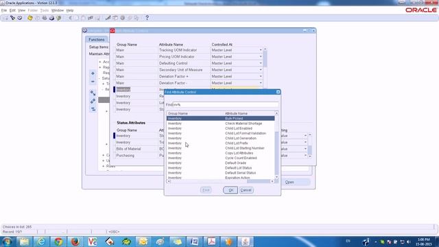Click the Switch Responsibilities toolbar icon

[44, 18]
